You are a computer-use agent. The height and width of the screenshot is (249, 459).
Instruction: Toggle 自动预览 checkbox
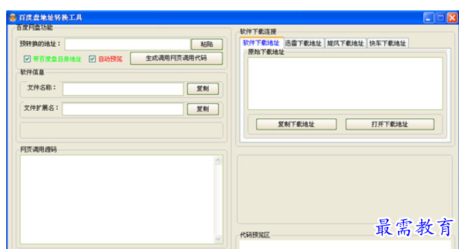coord(92,59)
